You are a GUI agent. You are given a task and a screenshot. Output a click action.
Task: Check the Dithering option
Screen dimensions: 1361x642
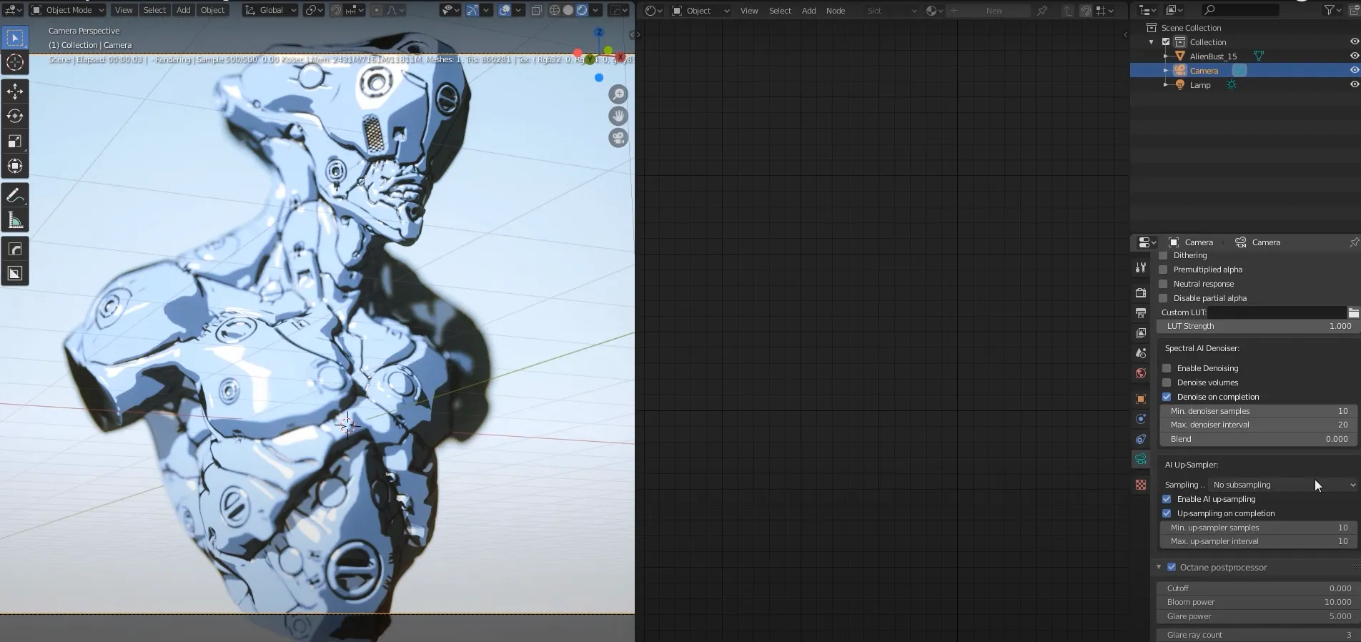pyautogui.click(x=1163, y=255)
